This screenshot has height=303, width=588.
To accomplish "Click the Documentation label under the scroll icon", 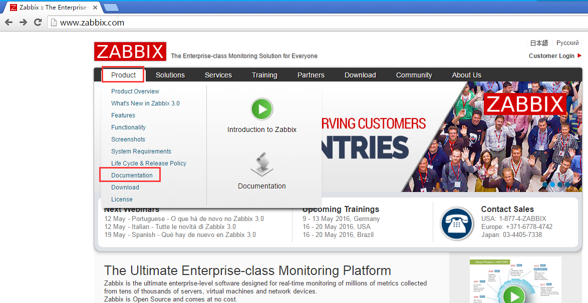I will (262, 186).
